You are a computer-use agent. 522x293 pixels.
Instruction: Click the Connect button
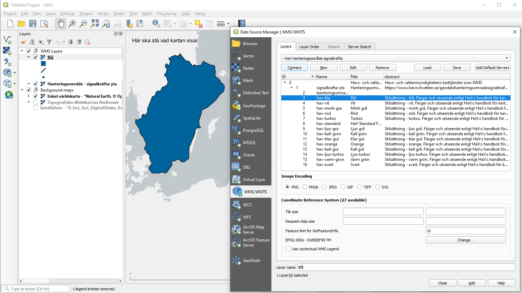[294, 67]
